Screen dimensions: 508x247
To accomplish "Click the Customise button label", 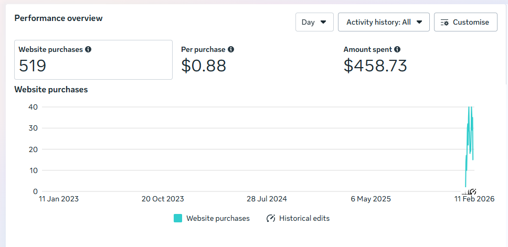I will [x=471, y=22].
